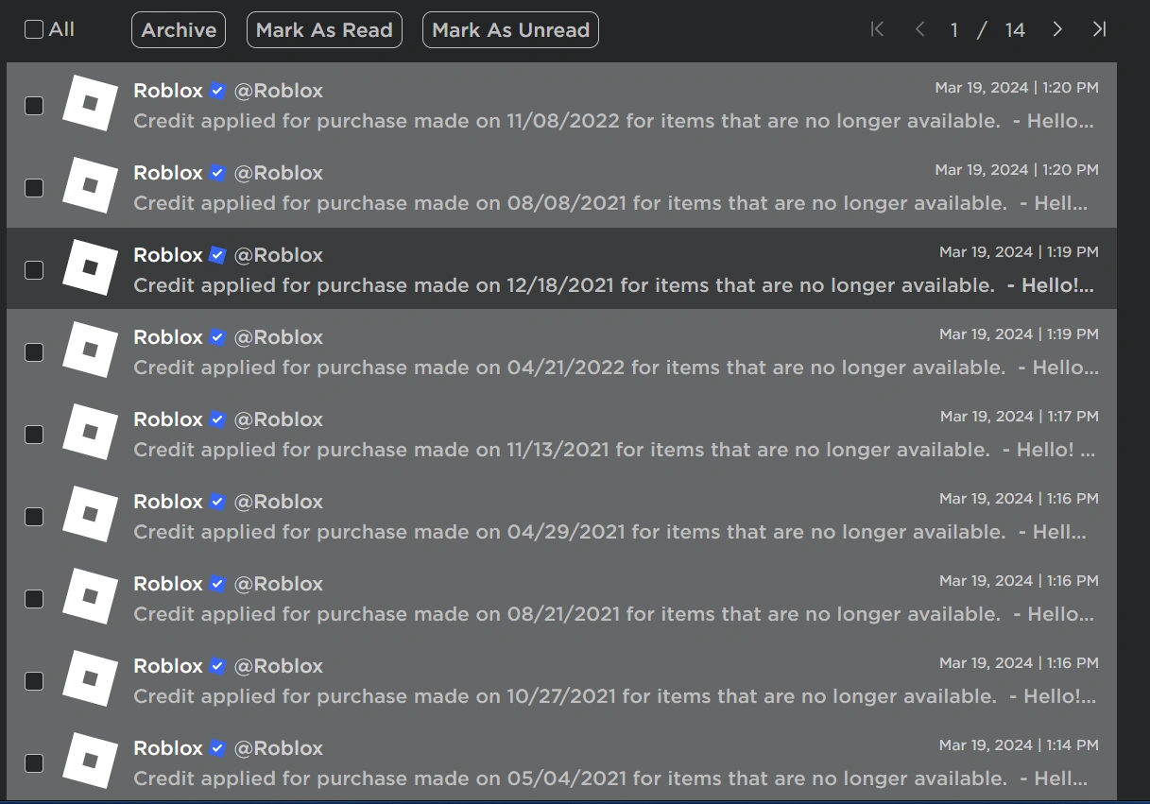Open the @Roblox link on the 08/08/2021 message

point(279,173)
